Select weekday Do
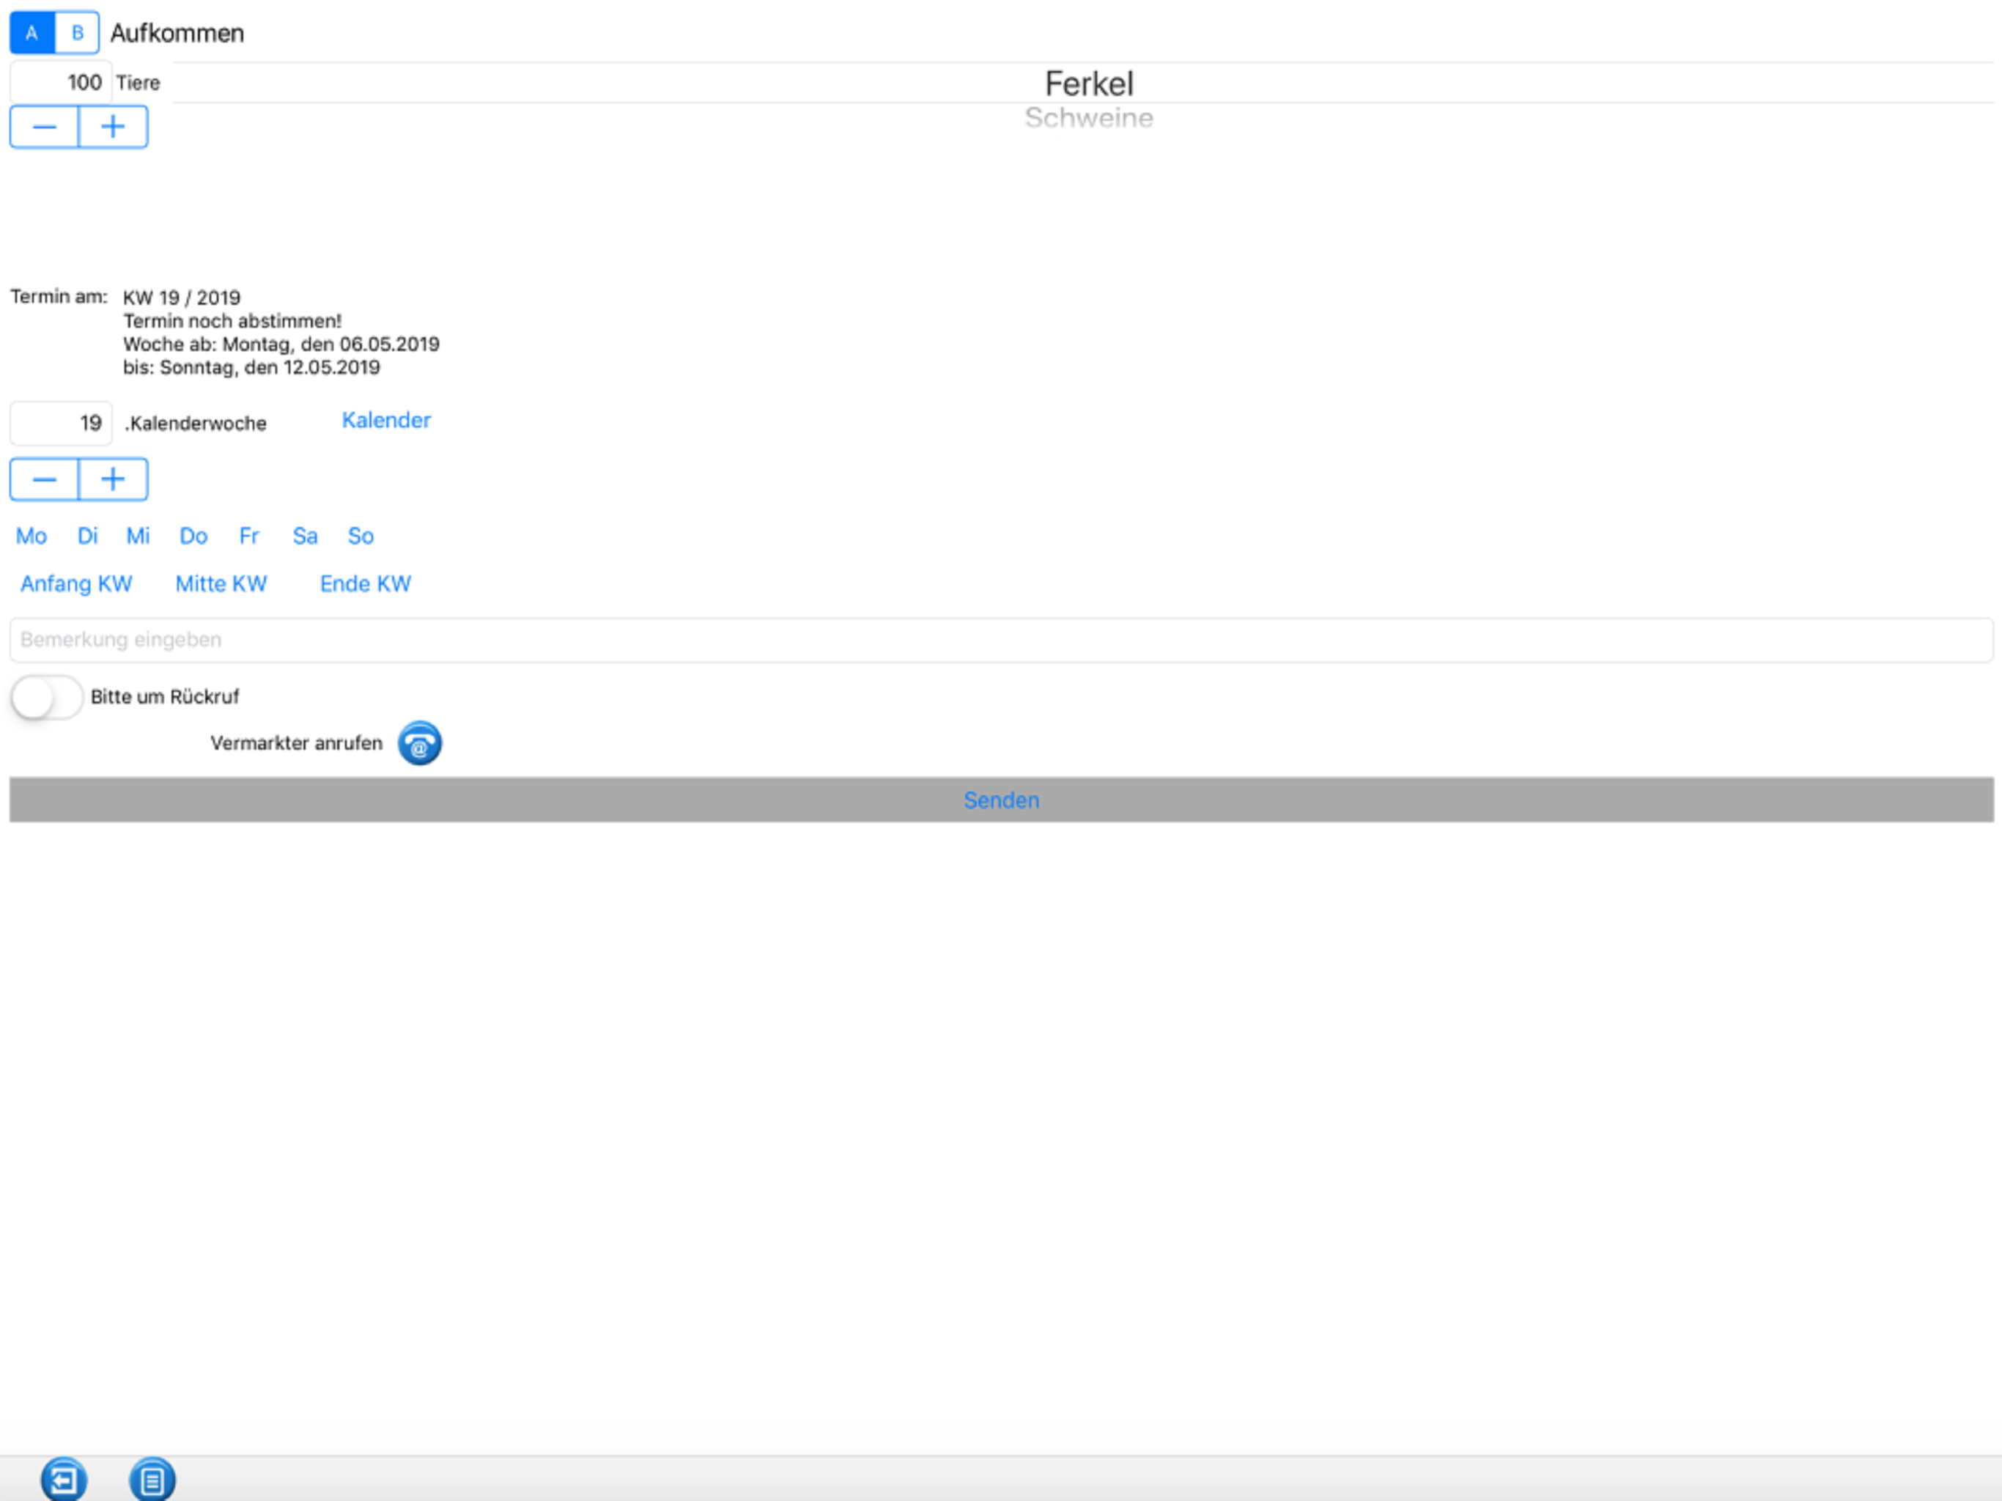2002x1501 pixels. pyautogui.click(x=193, y=536)
